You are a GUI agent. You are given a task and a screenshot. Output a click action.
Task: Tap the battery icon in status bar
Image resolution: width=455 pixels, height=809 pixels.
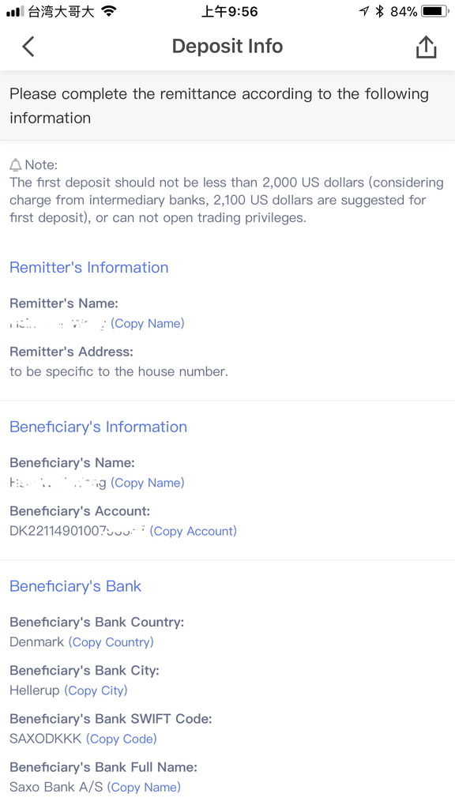[x=434, y=11]
